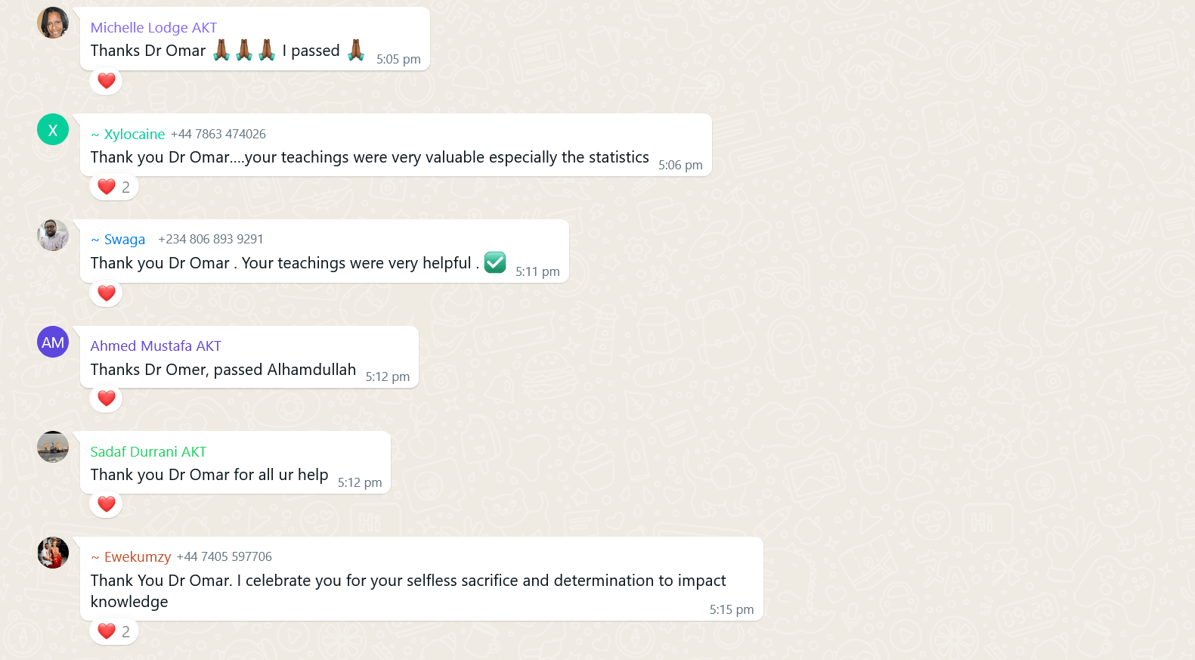Click the sender name Sadaf Durrani AKT
The height and width of the screenshot is (660, 1195).
tap(148, 452)
